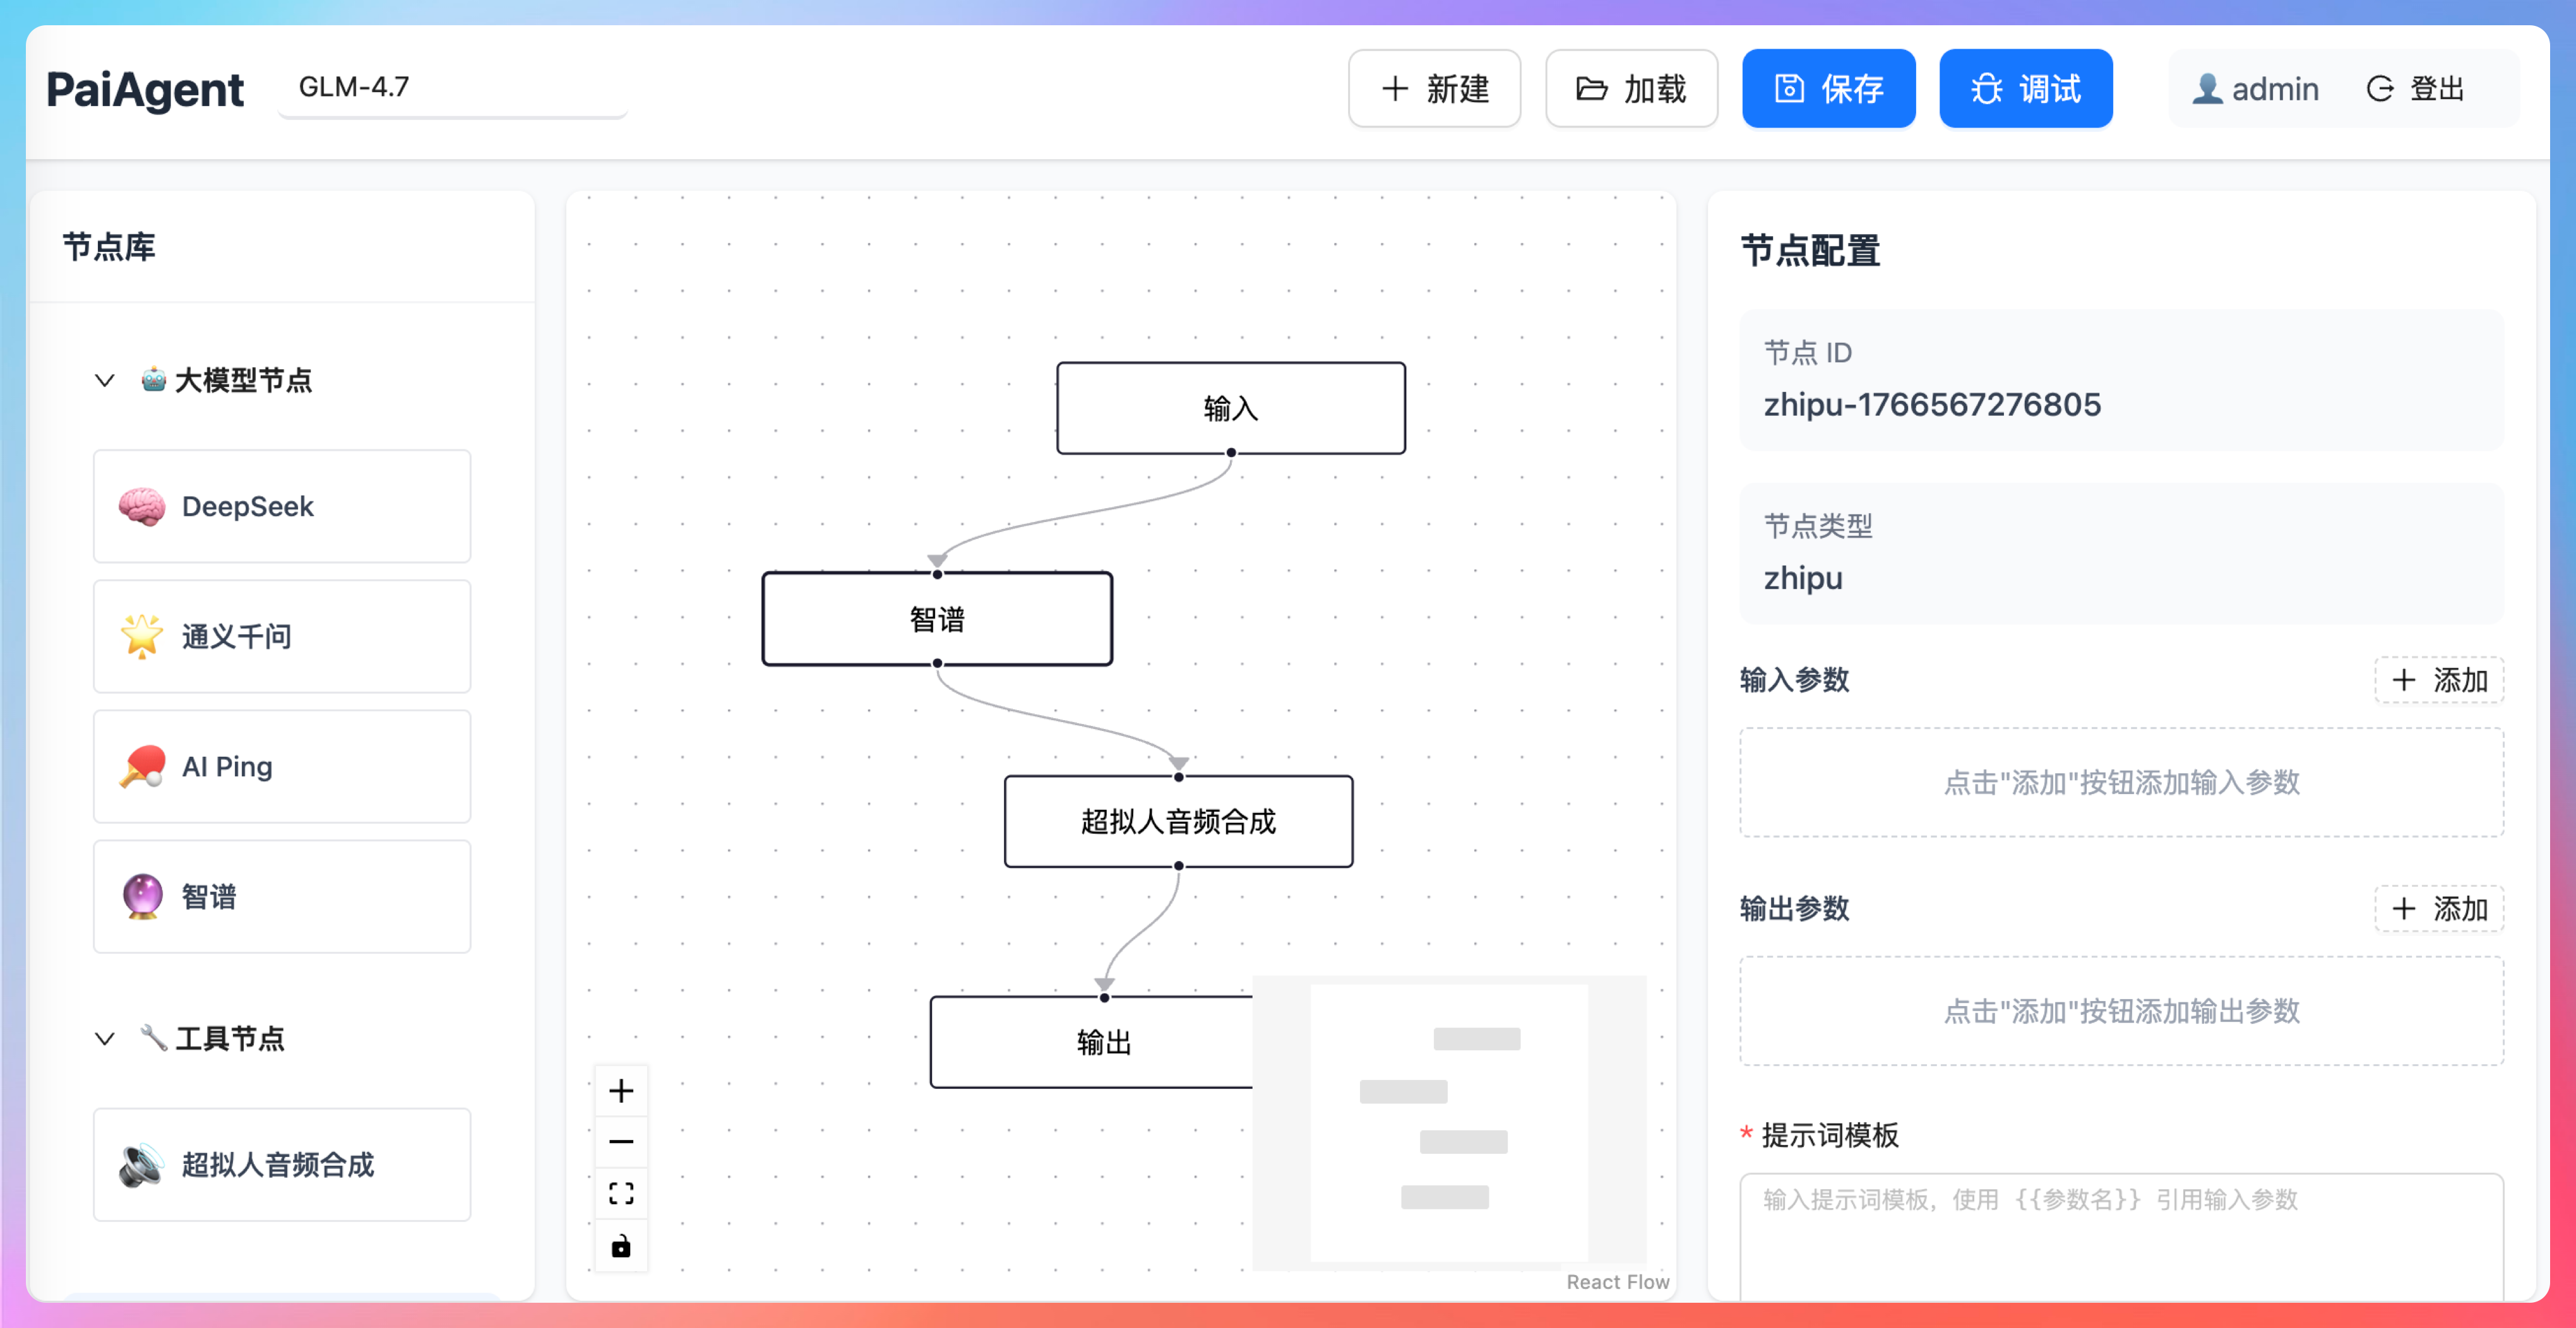Select the 通义千问 star node item
2576x1328 pixels.
[x=282, y=636]
